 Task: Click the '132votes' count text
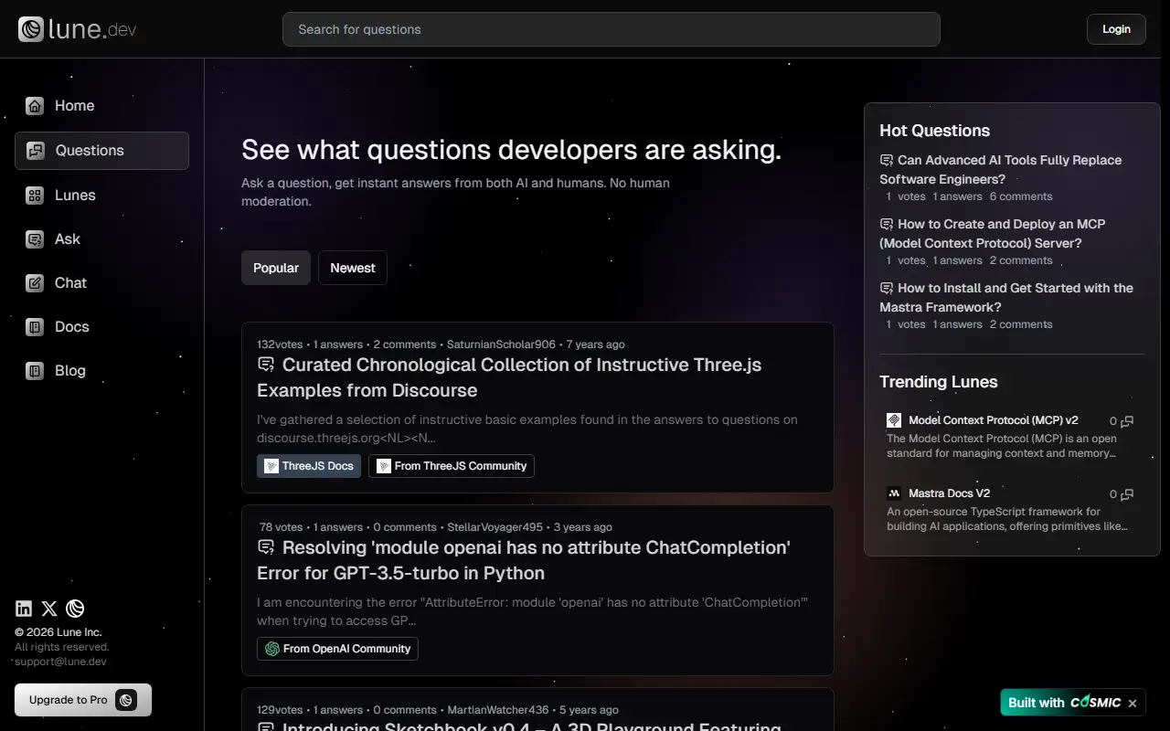(x=280, y=344)
